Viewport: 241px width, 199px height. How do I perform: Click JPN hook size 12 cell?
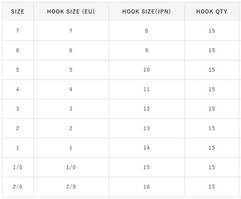147,109
